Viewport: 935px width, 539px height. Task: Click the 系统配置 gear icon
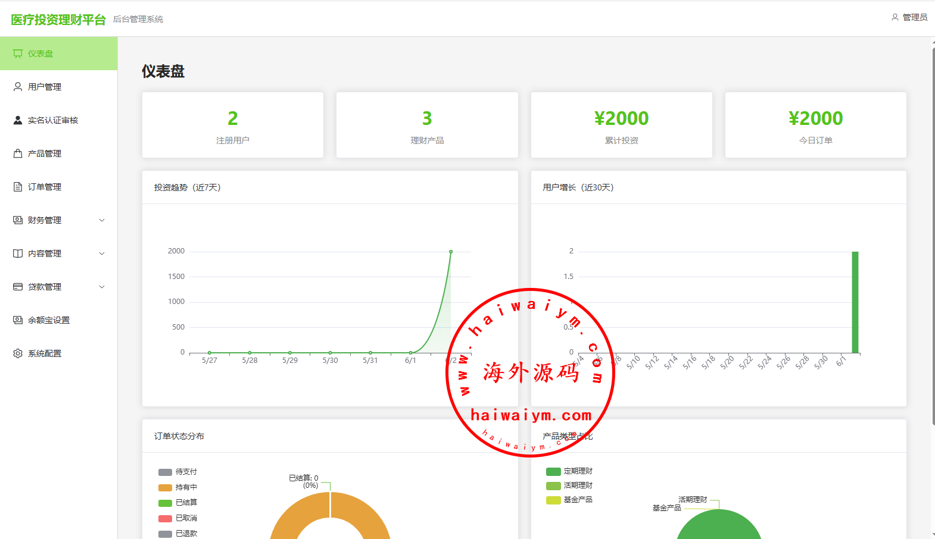[18, 353]
